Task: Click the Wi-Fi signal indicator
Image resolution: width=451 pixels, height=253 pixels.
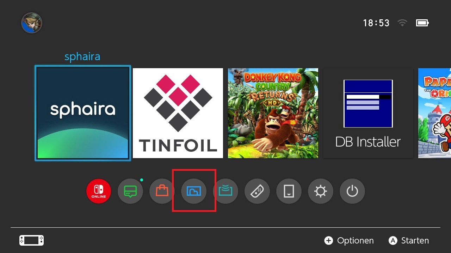Action: click(402, 23)
